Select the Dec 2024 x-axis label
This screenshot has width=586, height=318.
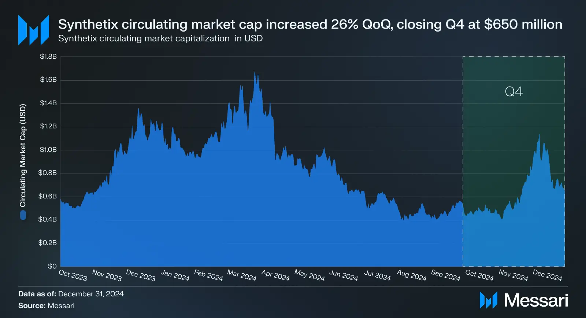tap(547, 275)
